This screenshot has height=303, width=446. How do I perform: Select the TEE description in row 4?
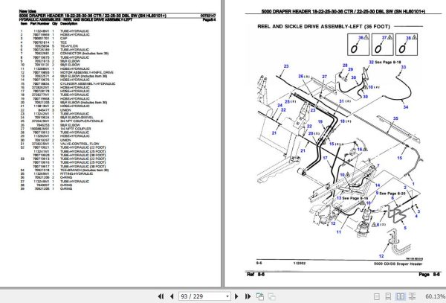pos(63,42)
